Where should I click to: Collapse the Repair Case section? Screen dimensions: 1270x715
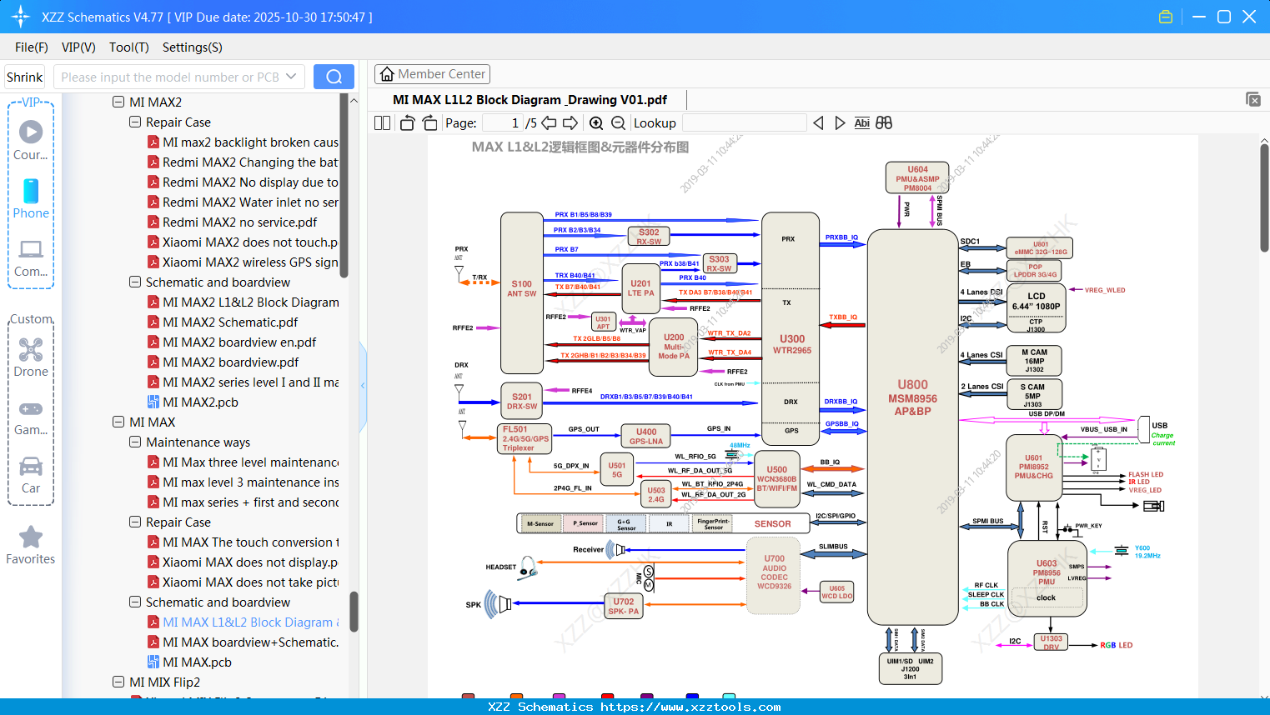134,122
